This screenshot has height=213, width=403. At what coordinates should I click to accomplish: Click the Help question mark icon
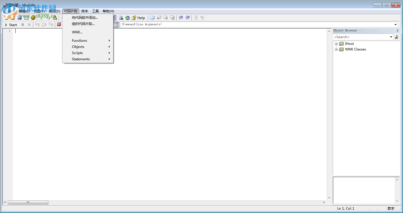134,18
